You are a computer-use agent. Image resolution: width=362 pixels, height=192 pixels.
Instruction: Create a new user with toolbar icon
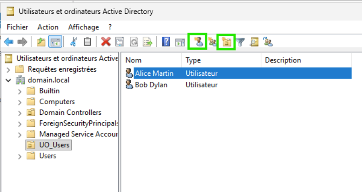pos(198,42)
